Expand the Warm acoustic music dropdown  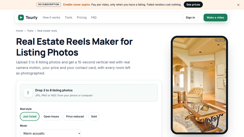[50, 133]
